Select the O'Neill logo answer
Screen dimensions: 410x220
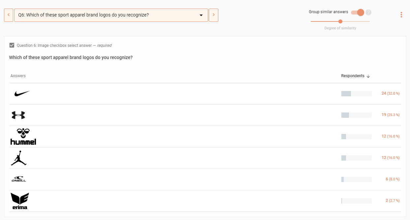pos(19,179)
